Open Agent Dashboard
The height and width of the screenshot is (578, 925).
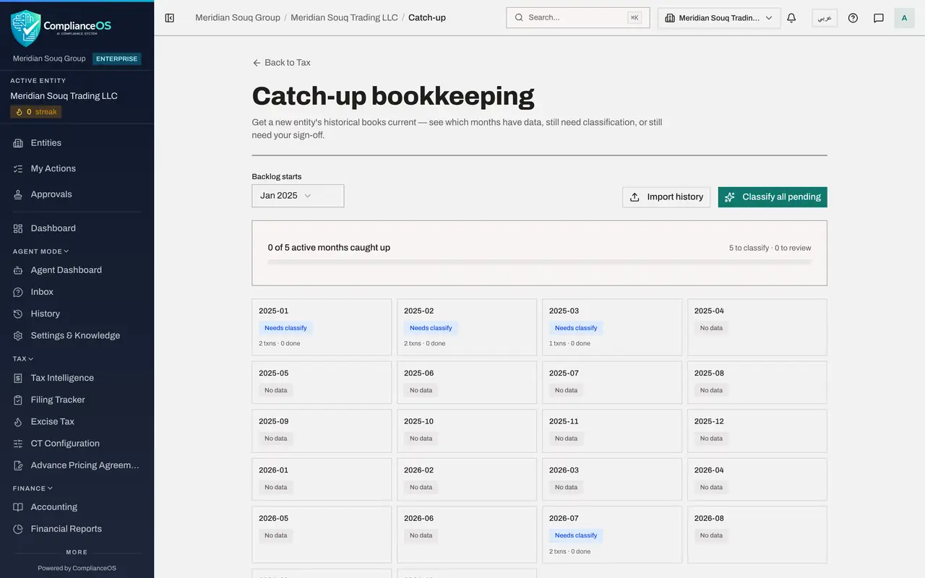click(77, 270)
